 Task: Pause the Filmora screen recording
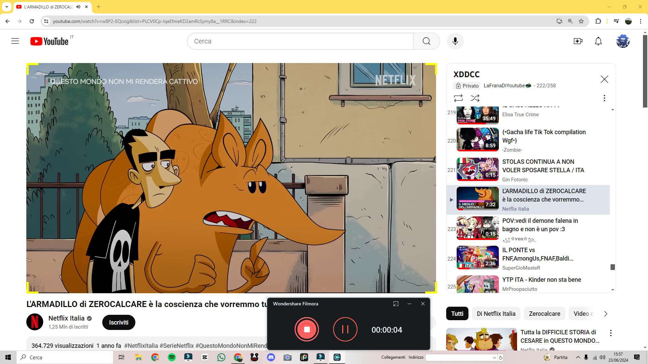(x=345, y=329)
